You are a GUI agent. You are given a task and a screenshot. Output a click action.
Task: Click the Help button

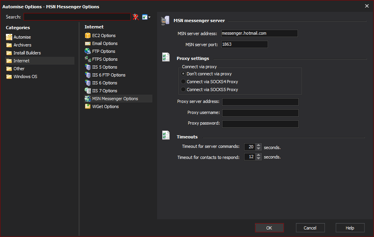350,228
